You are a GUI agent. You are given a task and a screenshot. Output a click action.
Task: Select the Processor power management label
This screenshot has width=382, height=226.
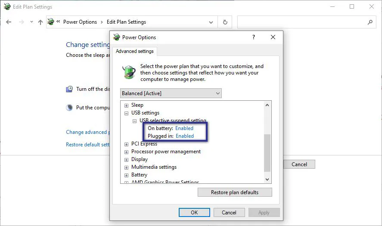coord(166,152)
